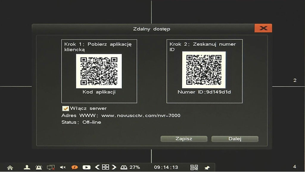The image size is (305, 172).
Task: Click the Zdalny dostęp dialog title
Action: [x=152, y=29]
